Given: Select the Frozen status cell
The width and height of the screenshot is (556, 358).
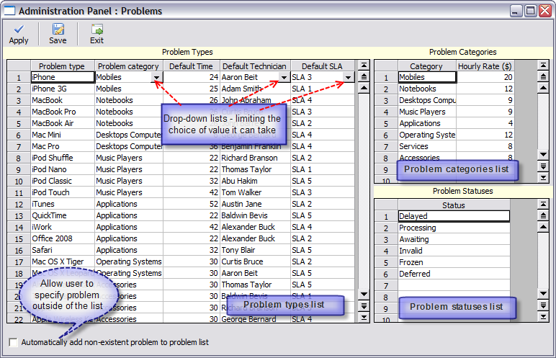Looking at the screenshot, I should (x=454, y=262).
